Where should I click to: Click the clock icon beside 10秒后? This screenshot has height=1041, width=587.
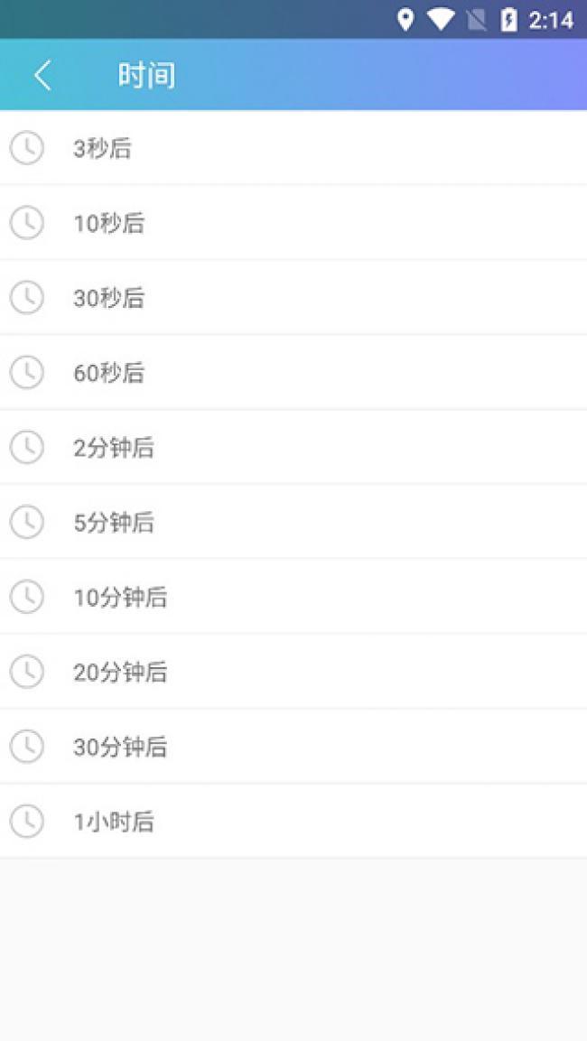point(26,223)
